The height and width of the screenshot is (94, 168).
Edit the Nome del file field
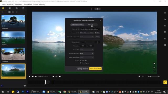[x=90, y=29]
